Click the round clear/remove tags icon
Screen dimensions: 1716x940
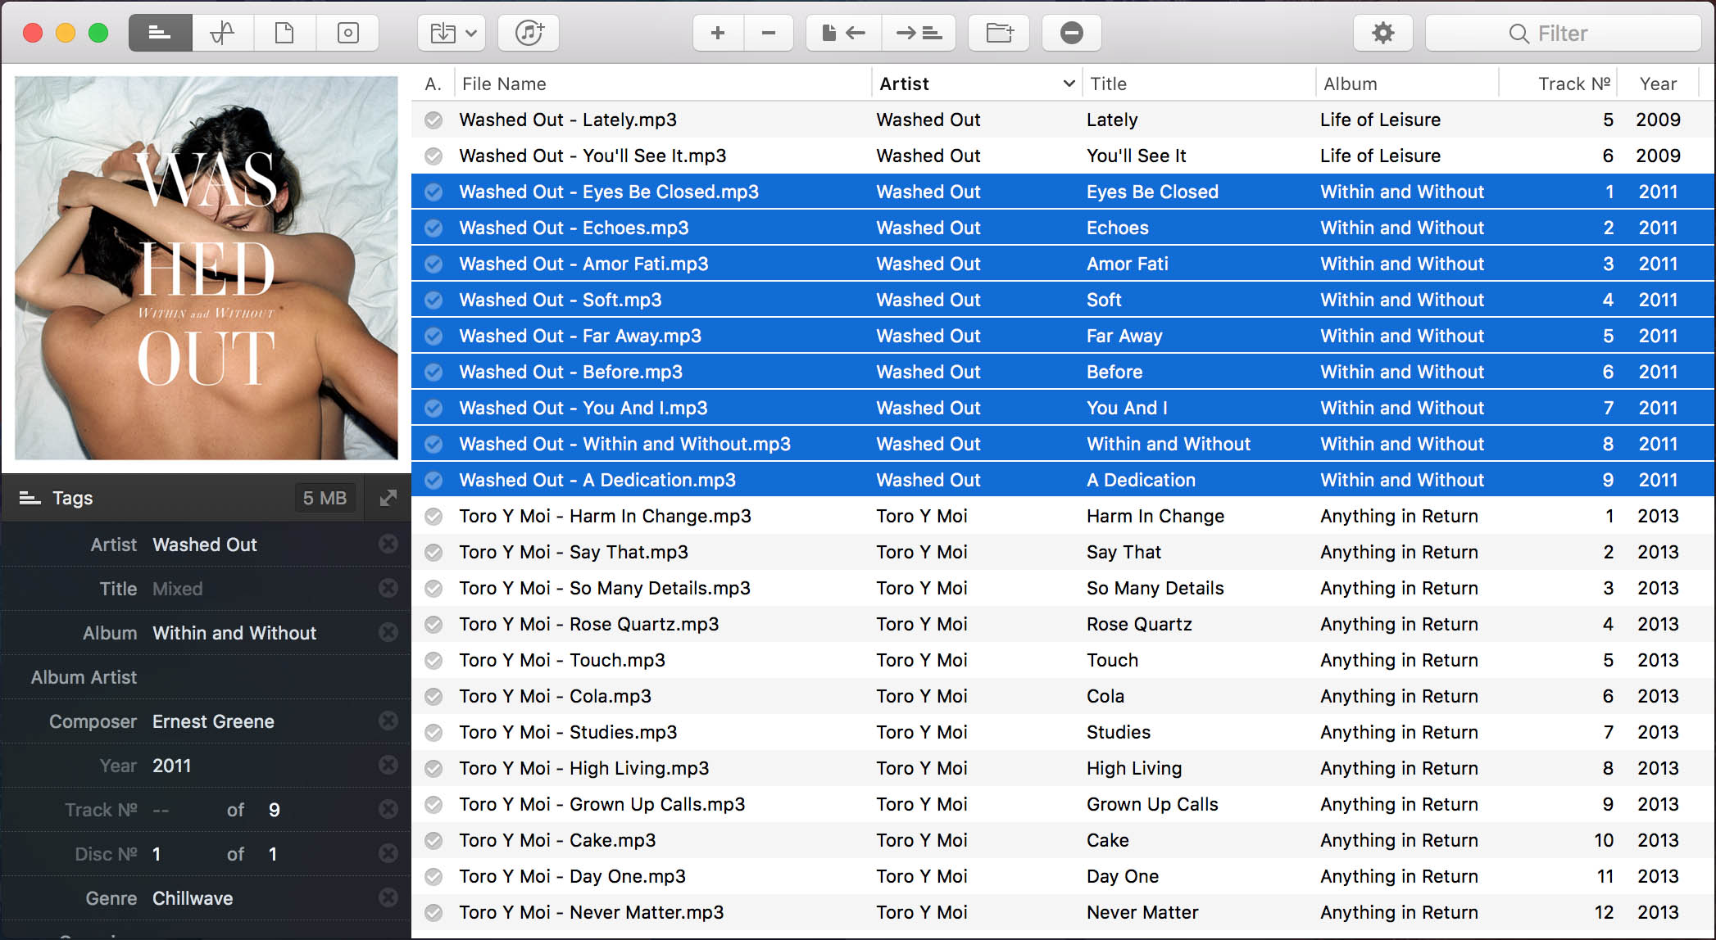tap(1071, 33)
